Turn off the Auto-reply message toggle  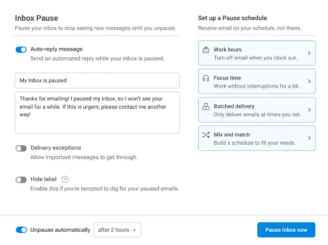click(21, 50)
